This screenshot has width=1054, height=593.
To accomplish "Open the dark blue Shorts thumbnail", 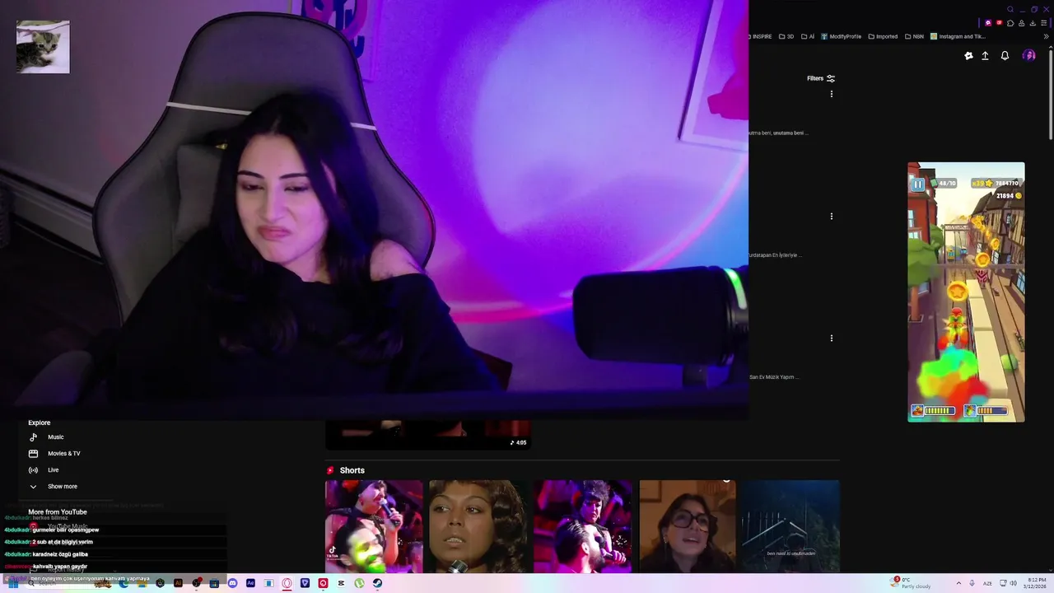I will click(791, 526).
